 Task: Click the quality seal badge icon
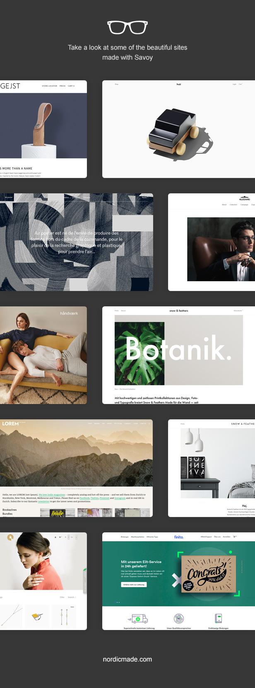coord(178,619)
